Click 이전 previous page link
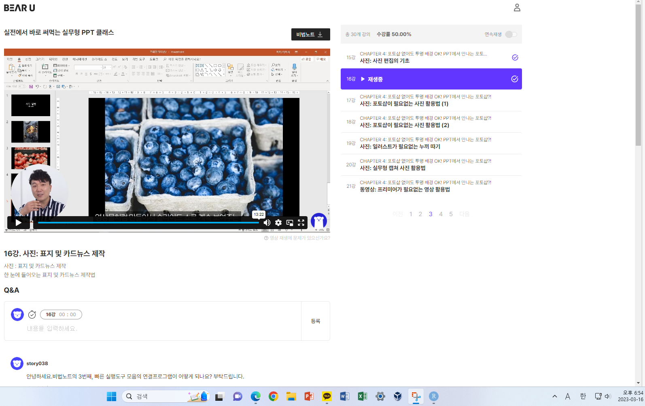645x406 pixels. 398,214
